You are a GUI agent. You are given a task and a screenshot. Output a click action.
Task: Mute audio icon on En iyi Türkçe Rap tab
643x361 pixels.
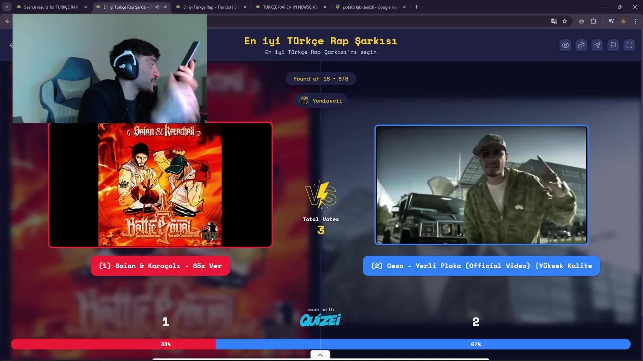coord(157,7)
